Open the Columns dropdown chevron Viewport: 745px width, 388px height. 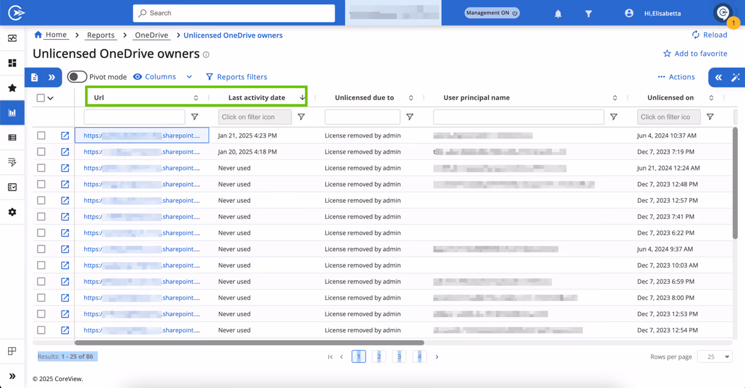189,76
